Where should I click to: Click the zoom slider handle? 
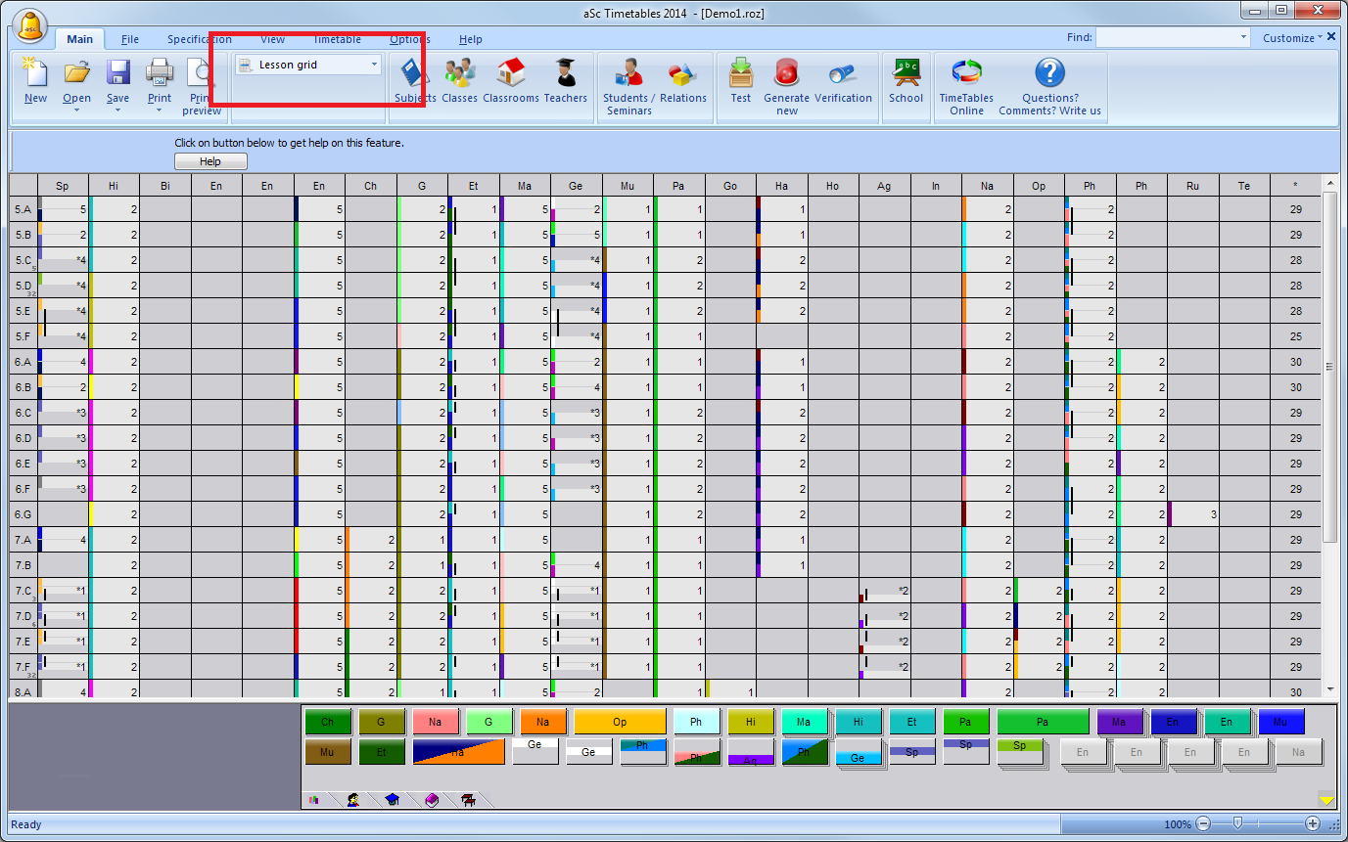click(1238, 824)
